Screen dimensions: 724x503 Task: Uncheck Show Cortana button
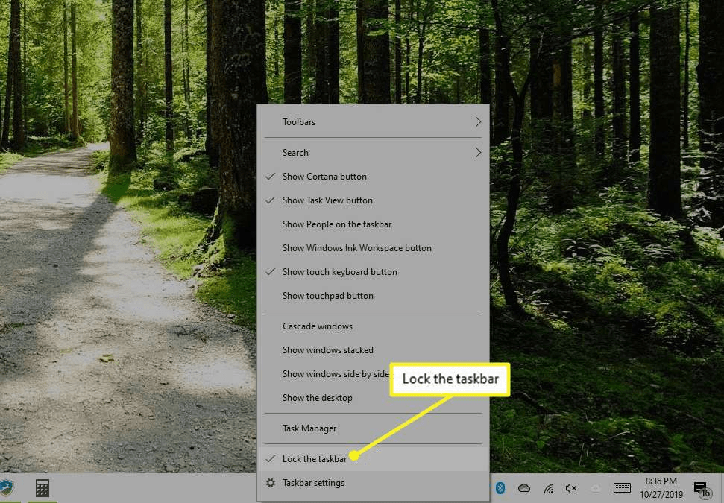324,177
